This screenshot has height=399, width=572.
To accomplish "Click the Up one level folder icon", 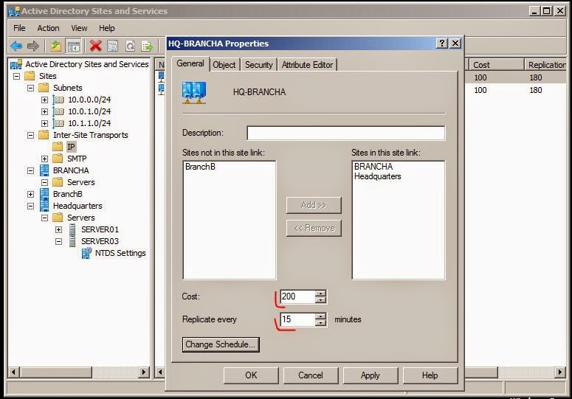I will [x=56, y=46].
